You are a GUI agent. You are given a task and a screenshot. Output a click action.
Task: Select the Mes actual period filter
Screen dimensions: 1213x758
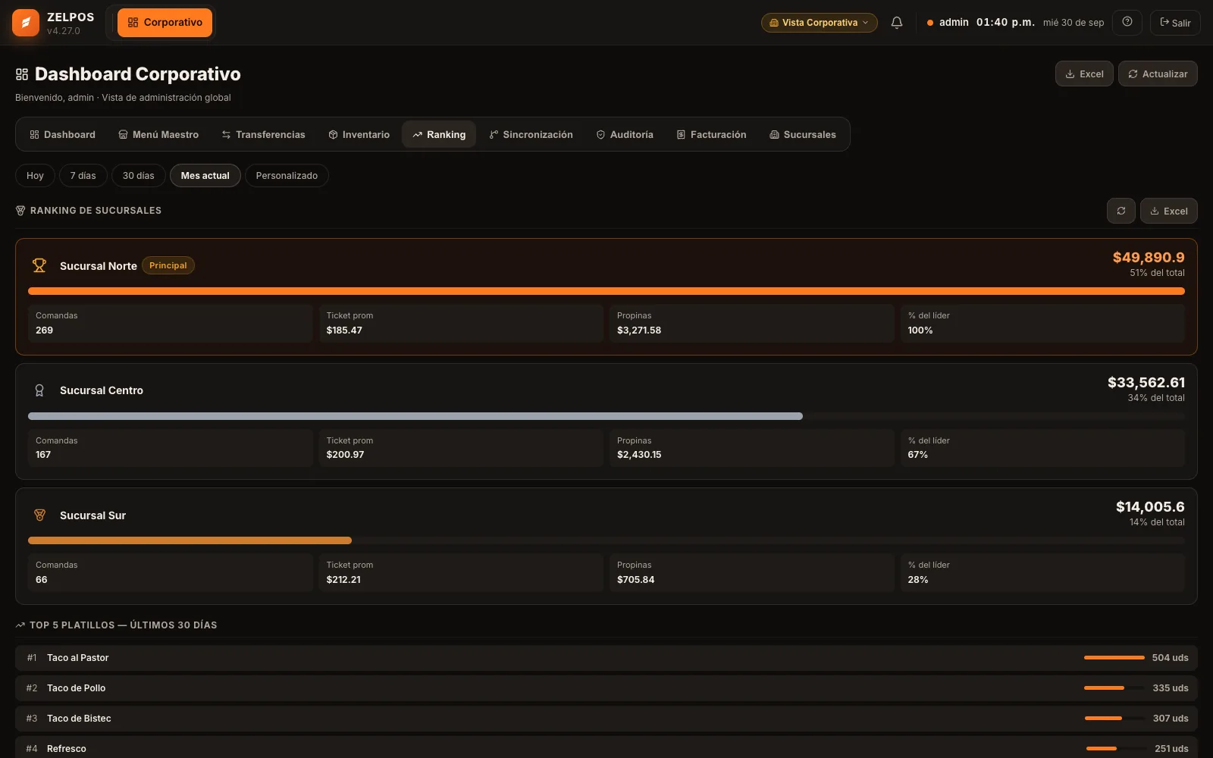(x=205, y=176)
